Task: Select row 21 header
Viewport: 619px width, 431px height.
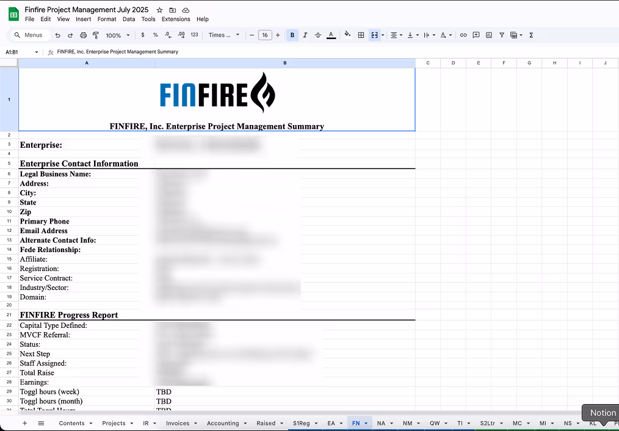Action: click(x=9, y=315)
